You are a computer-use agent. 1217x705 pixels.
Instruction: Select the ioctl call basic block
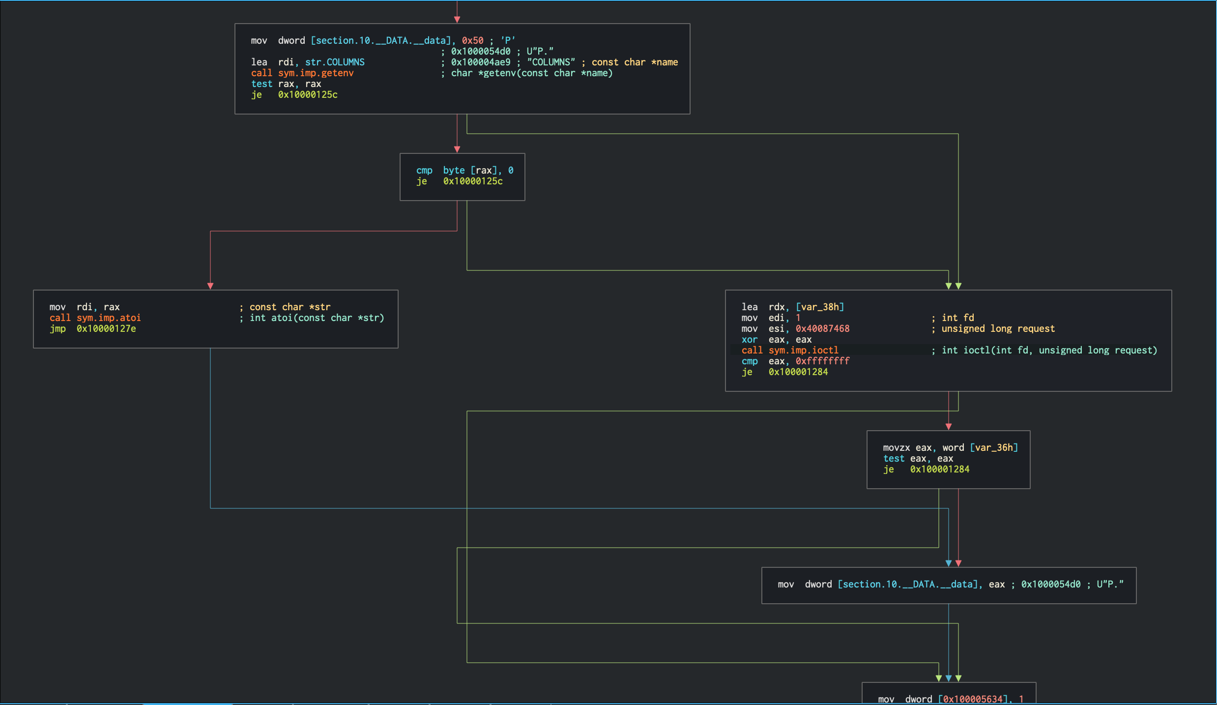point(948,340)
